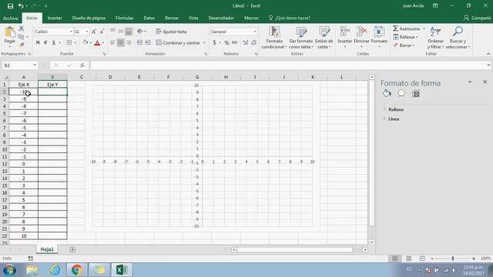
Task: Click the Rellenar fill button
Action: tap(405, 37)
